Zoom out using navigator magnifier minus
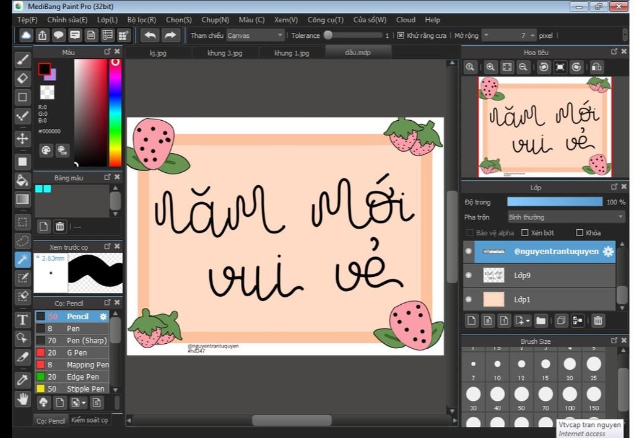Viewport: 634px width, 438px height. (x=523, y=67)
